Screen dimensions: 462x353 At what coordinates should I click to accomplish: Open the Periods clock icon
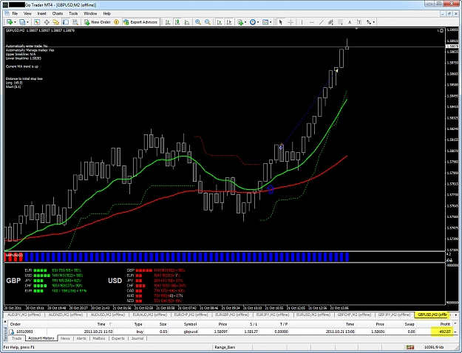coord(253,22)
